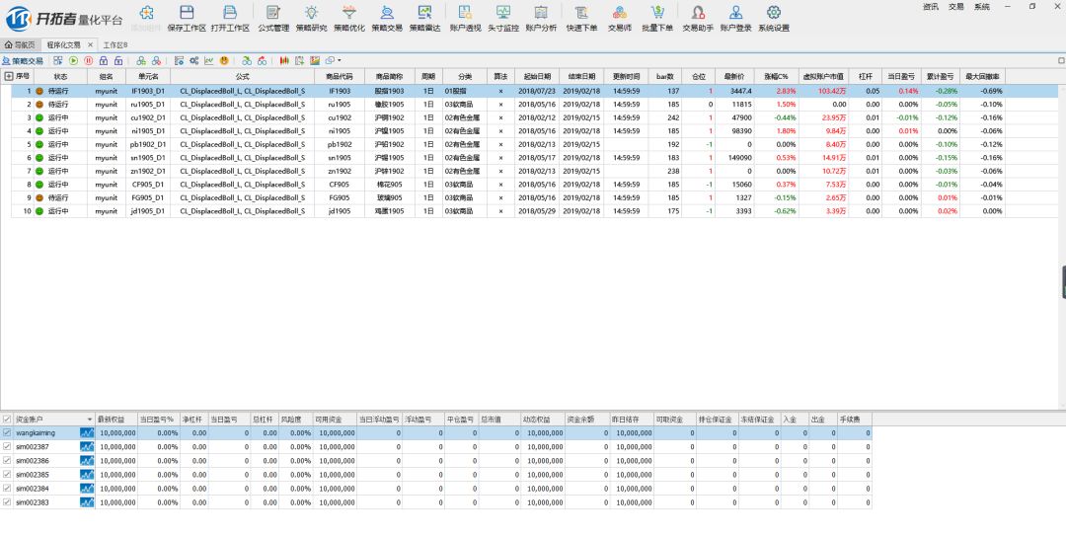Open dropdown arrow at end of small toolbar
The width and height of the screenshot is (1066, 535).
(340, 60)
